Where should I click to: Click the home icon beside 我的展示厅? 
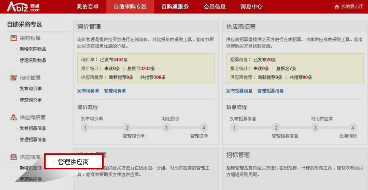click(x=337, y=7)
